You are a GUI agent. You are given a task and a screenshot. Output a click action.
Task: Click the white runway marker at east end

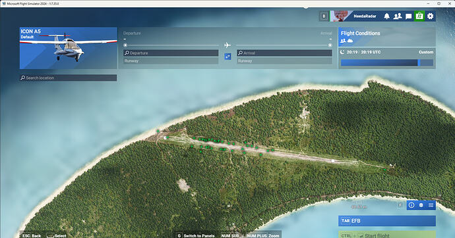tap(333, 161)
